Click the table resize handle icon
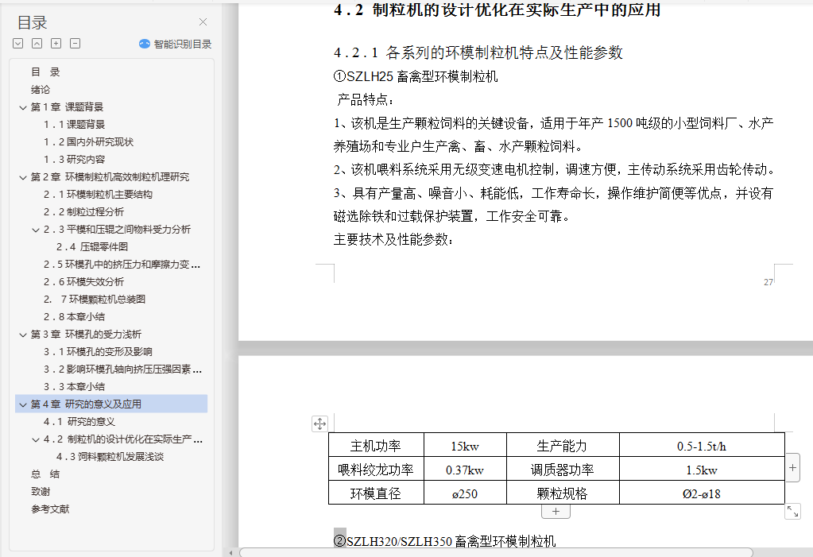 click(793, 512)
